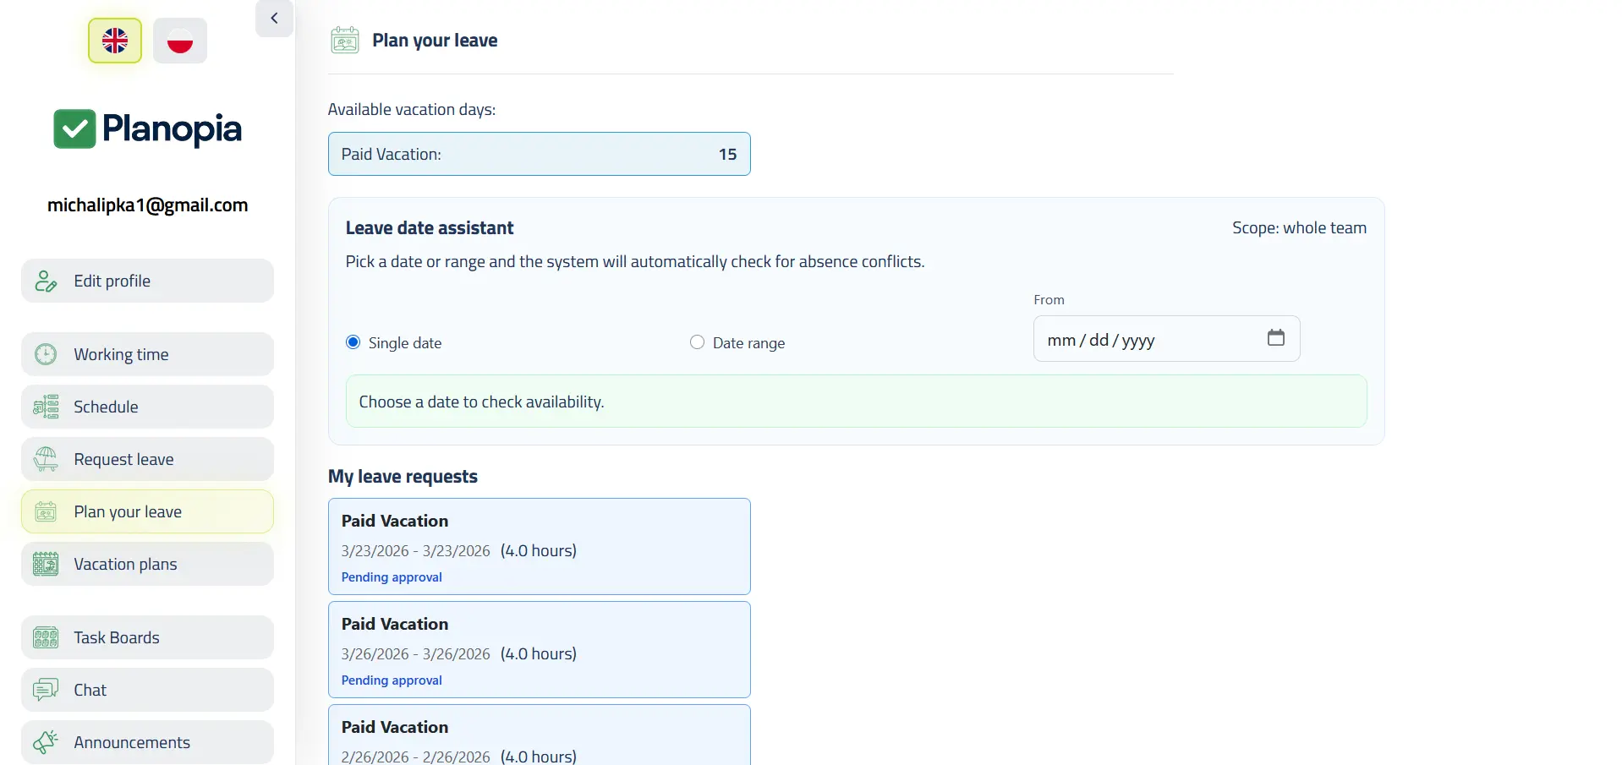Switch language using the Polish flag icon
The height and width of the screenshot is (765, 1622).
point(180,41)
